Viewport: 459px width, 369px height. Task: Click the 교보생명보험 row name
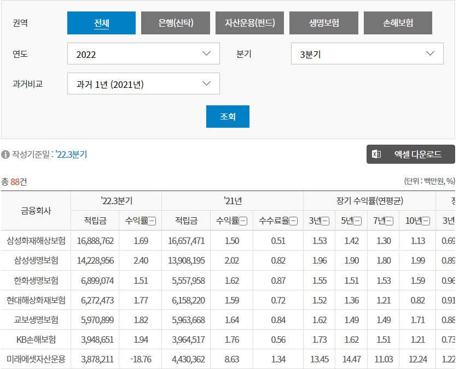point(36,320)
